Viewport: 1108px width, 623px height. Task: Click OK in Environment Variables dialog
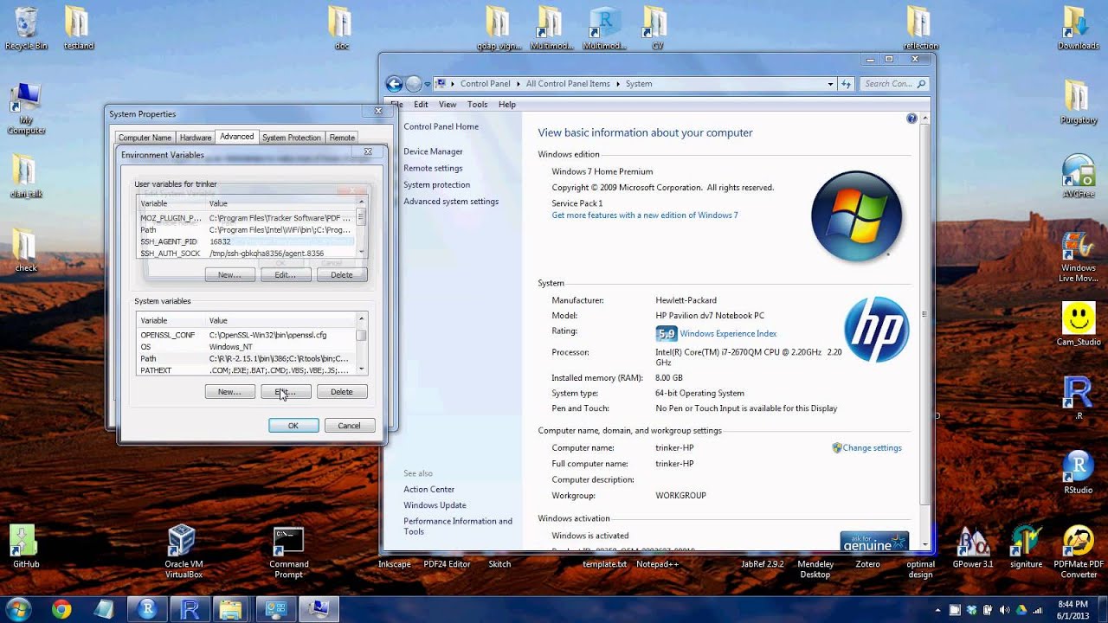click(293, 426)
